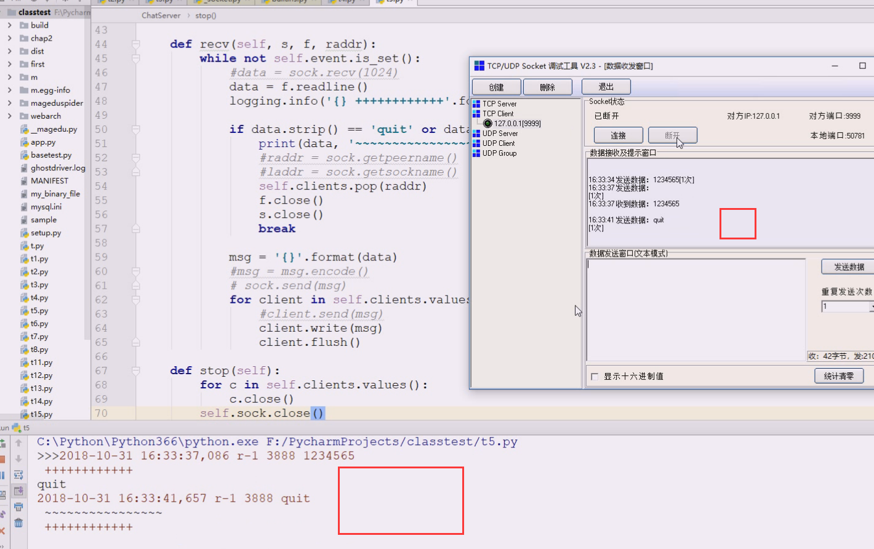
Task: Switch to the builtins.py editor tab
Action: pyautogui.click(x=289, y=2)
